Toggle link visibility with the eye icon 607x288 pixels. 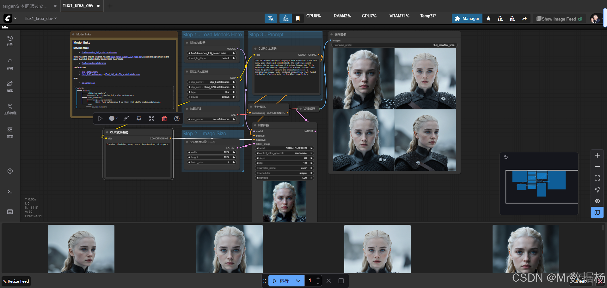[x=597, y=201]
